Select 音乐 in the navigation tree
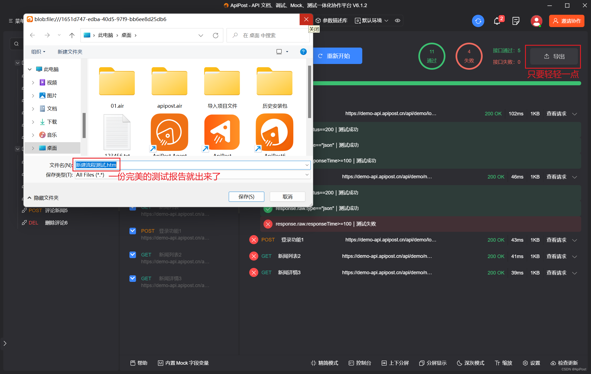This screenshot has width=591, height=374. coord(52,135)
